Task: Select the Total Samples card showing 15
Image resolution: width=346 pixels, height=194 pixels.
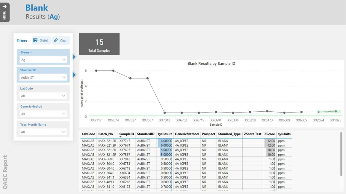Action: (x=99, y=44)
